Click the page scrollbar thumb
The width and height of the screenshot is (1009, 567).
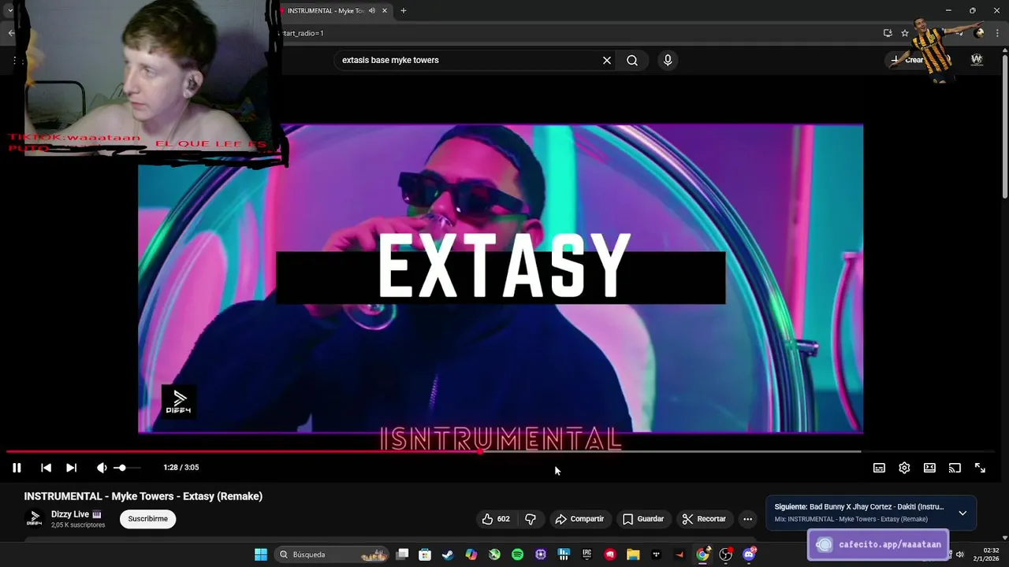[x=1004, y=126]
